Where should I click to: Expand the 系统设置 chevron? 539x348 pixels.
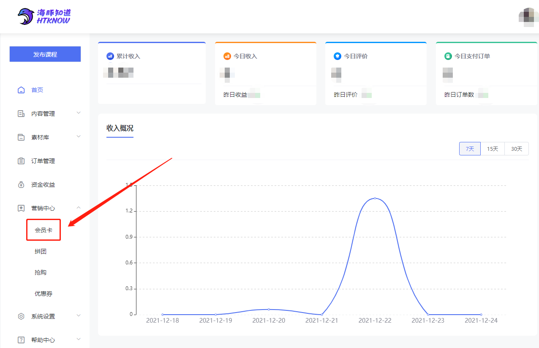click(79, 315)
